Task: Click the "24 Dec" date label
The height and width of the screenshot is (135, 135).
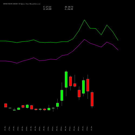Action: pos(31,128)
